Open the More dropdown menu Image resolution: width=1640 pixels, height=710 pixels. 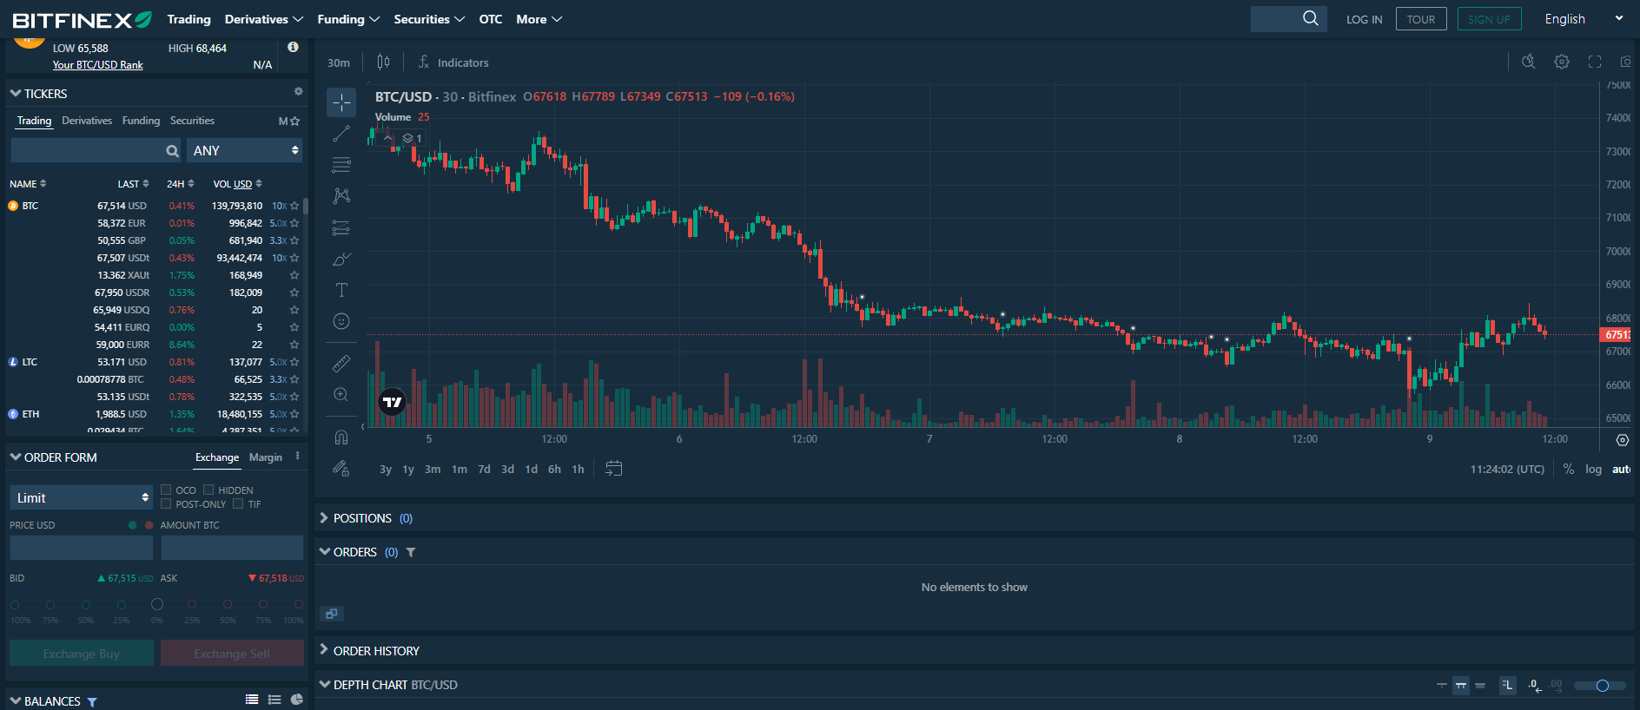[x=539, y=19]
